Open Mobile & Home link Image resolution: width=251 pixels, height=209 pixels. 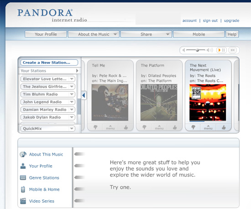[44, 189]
